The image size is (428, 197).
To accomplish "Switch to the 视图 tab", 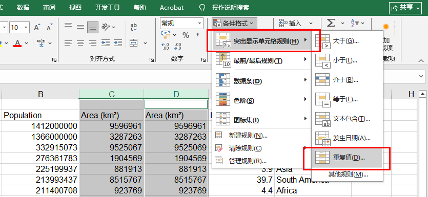I will pos(75,8).
